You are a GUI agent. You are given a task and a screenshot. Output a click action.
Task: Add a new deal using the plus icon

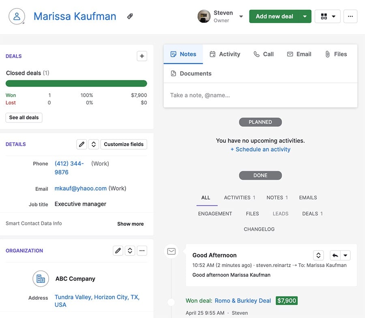[142, 56]
